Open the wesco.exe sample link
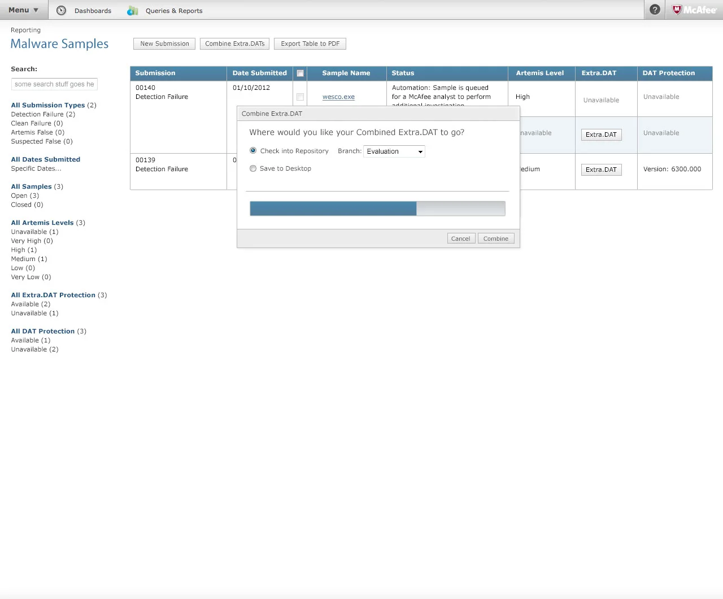Screen dimensions: 723x599 coord(338,97)
